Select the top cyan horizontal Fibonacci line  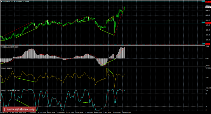(x=102, y=2)
